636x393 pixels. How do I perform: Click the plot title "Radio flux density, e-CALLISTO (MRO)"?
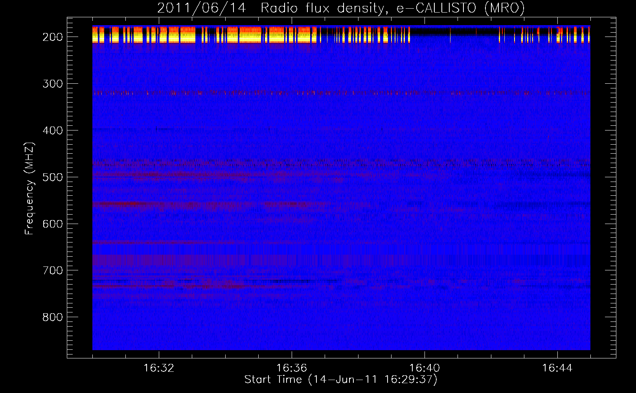pyautogui.click(x=393, y=8)
